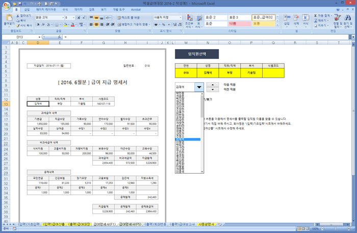
Task: Open the number format dropdown (사용자 지정)
Action: [x=181, y=17]
